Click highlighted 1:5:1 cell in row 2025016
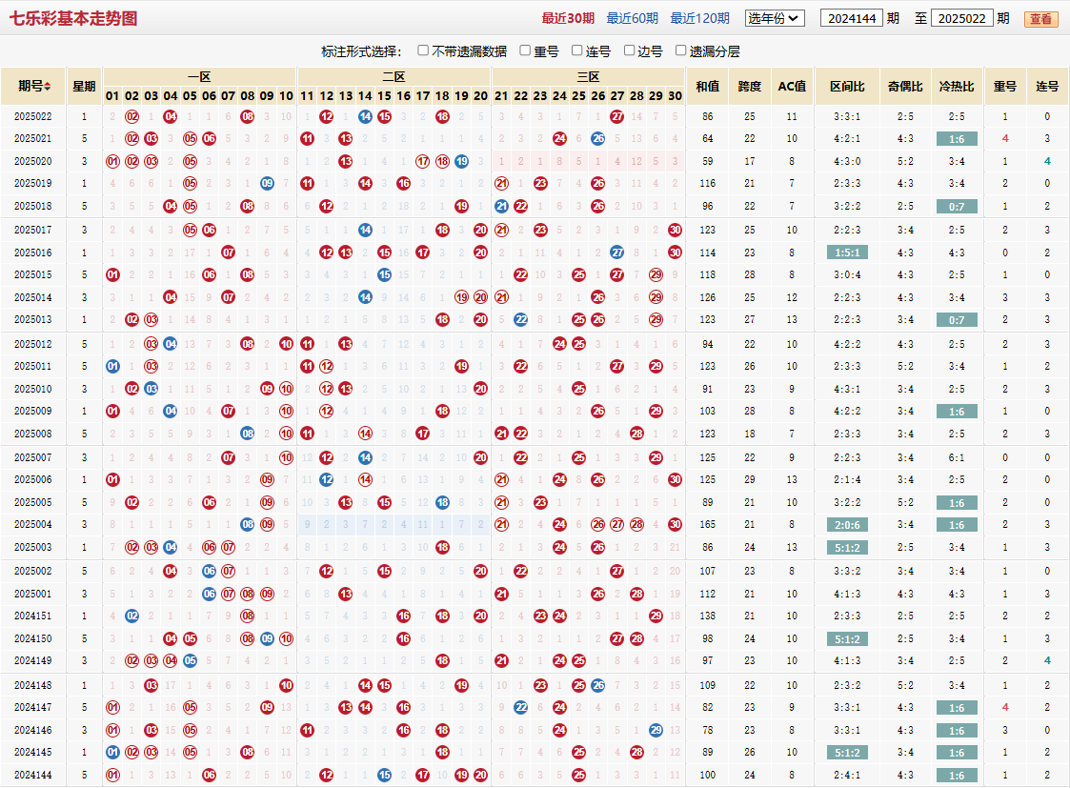The width and height of the screenshot is (1070, 788). point(847,253)
